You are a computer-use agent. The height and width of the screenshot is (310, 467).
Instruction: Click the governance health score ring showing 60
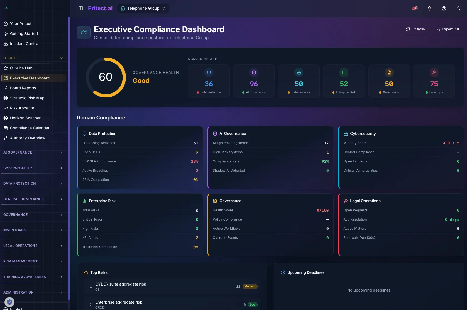coord(106,77)
